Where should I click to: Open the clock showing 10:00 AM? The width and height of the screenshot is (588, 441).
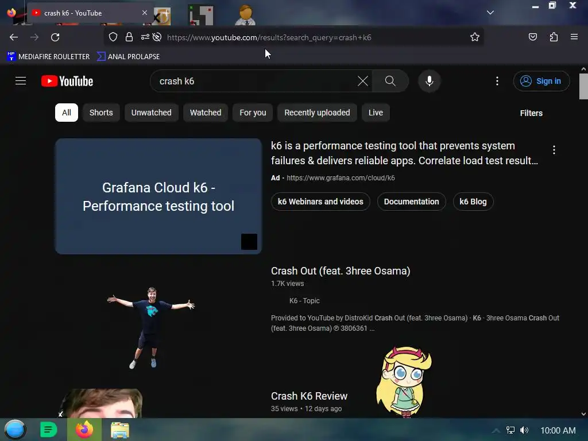click(558, 431)
